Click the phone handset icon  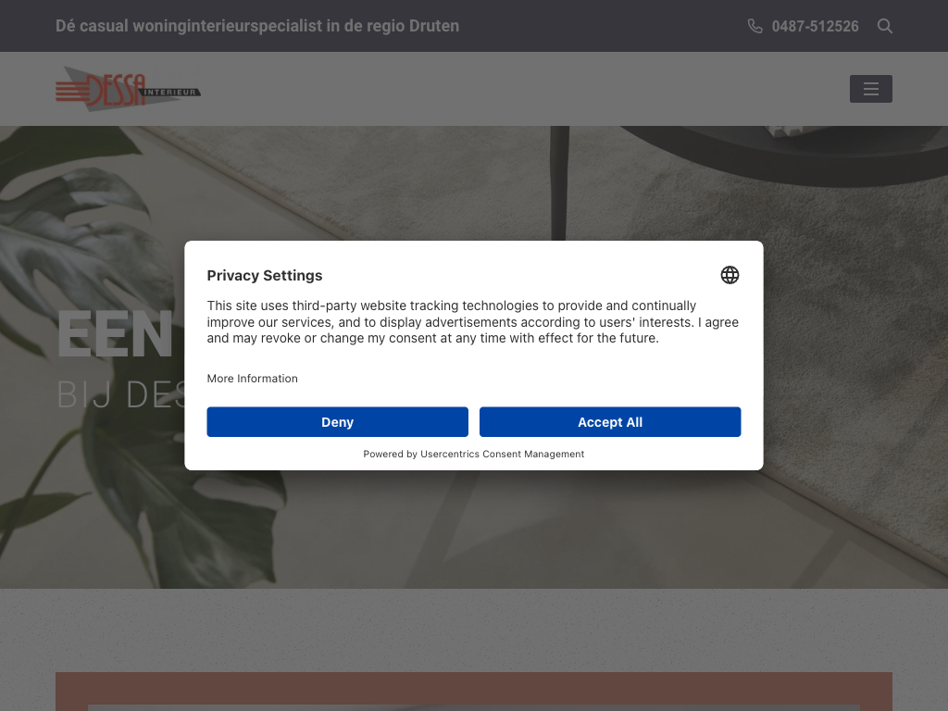755,26
